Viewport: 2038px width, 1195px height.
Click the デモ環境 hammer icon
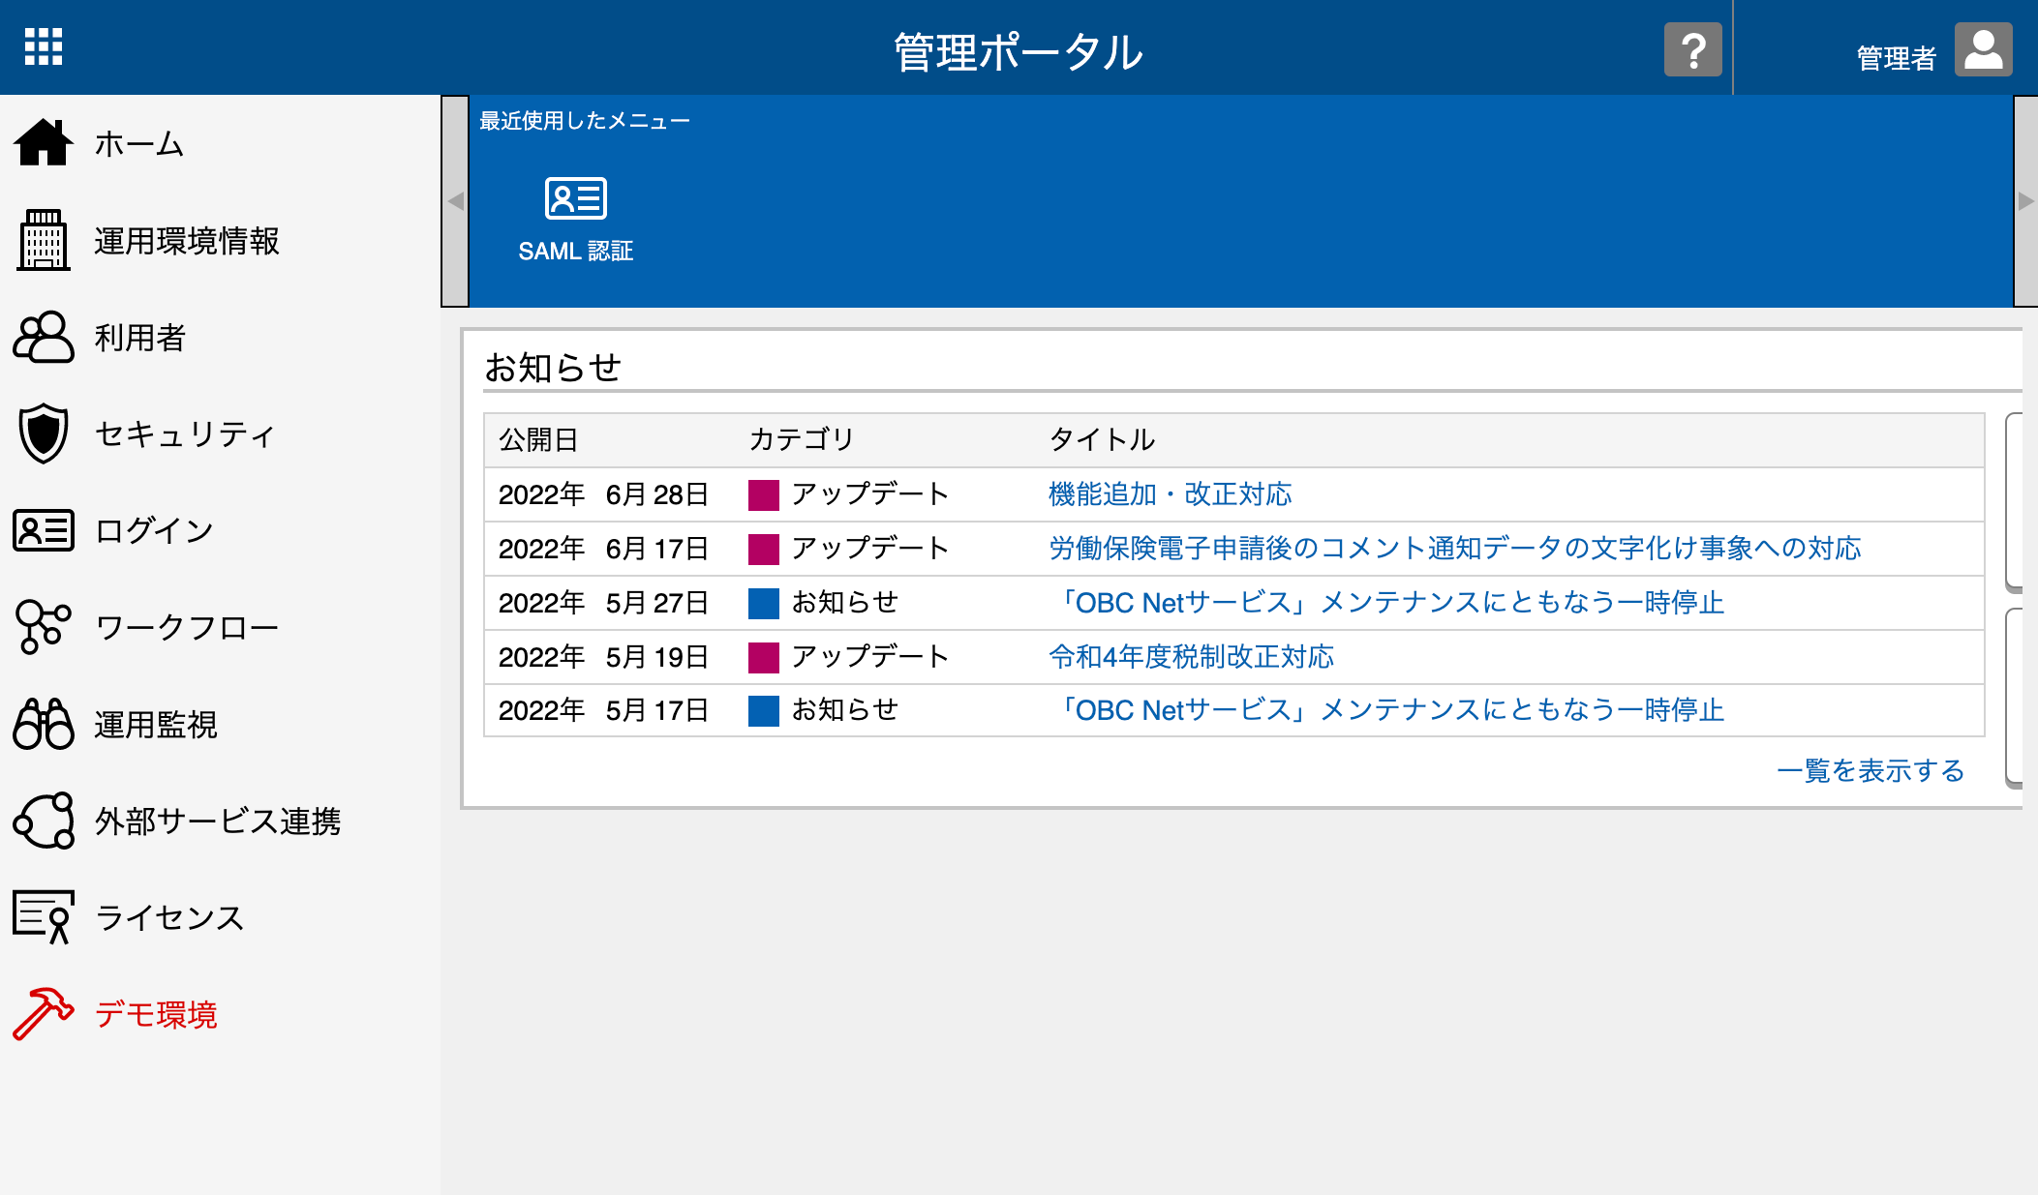[x=43, y=1014]
